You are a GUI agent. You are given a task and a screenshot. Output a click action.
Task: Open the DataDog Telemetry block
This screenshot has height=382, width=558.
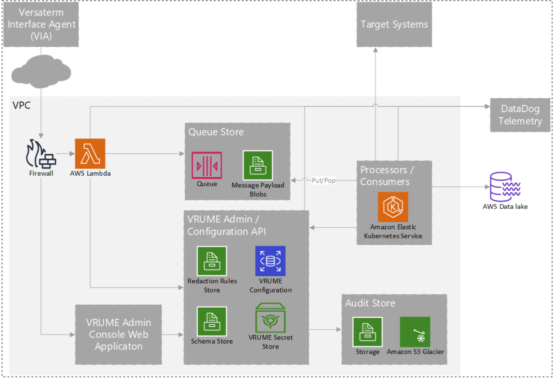pyautogui.click(x=520, y=115)
